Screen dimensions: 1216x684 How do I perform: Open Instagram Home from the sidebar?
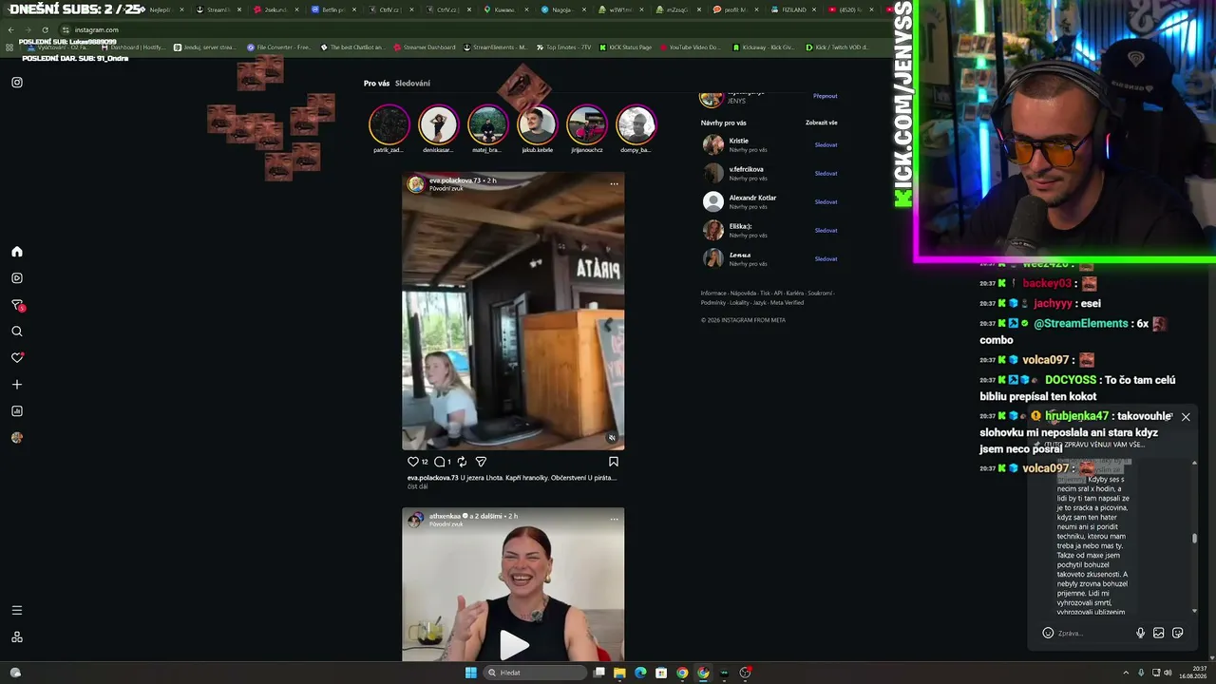17,252
